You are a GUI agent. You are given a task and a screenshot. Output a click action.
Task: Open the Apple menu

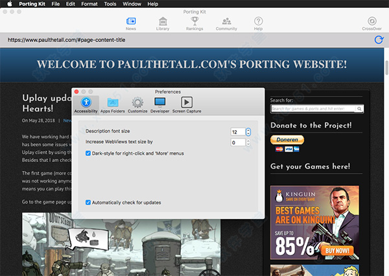tap(10, 4)
